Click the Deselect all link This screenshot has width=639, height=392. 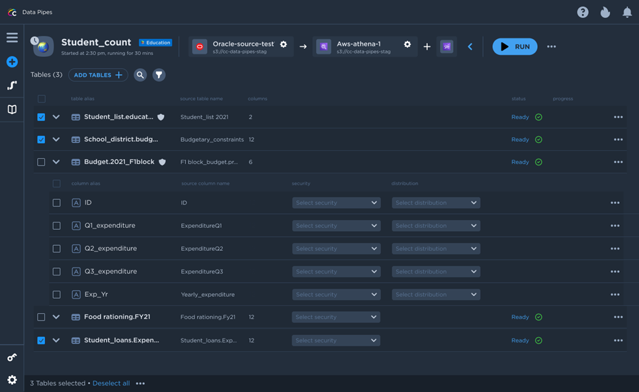point(110,383)
